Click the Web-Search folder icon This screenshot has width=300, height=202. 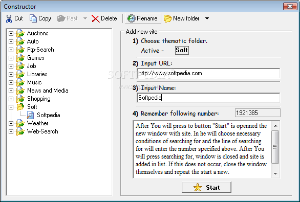tap(20, 131)
